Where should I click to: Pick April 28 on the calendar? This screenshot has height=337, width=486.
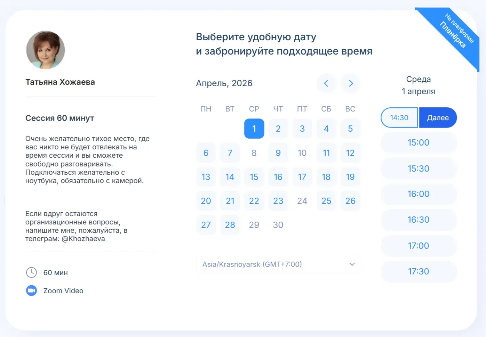230,225
